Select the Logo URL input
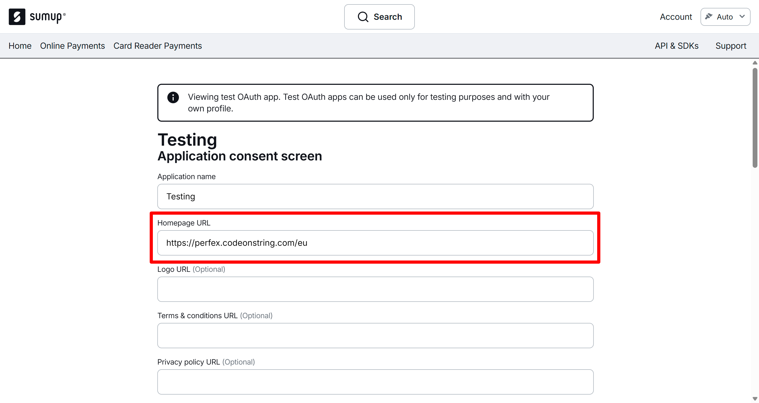Screen dimensions: 759x403 (375, 289)
